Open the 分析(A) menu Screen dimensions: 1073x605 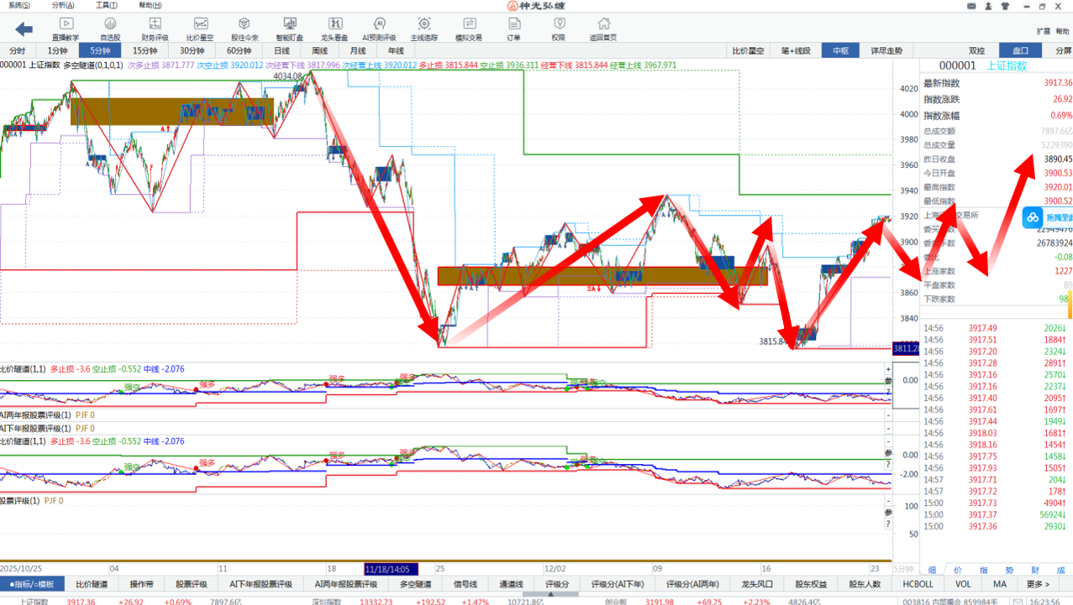pos(62,5)
